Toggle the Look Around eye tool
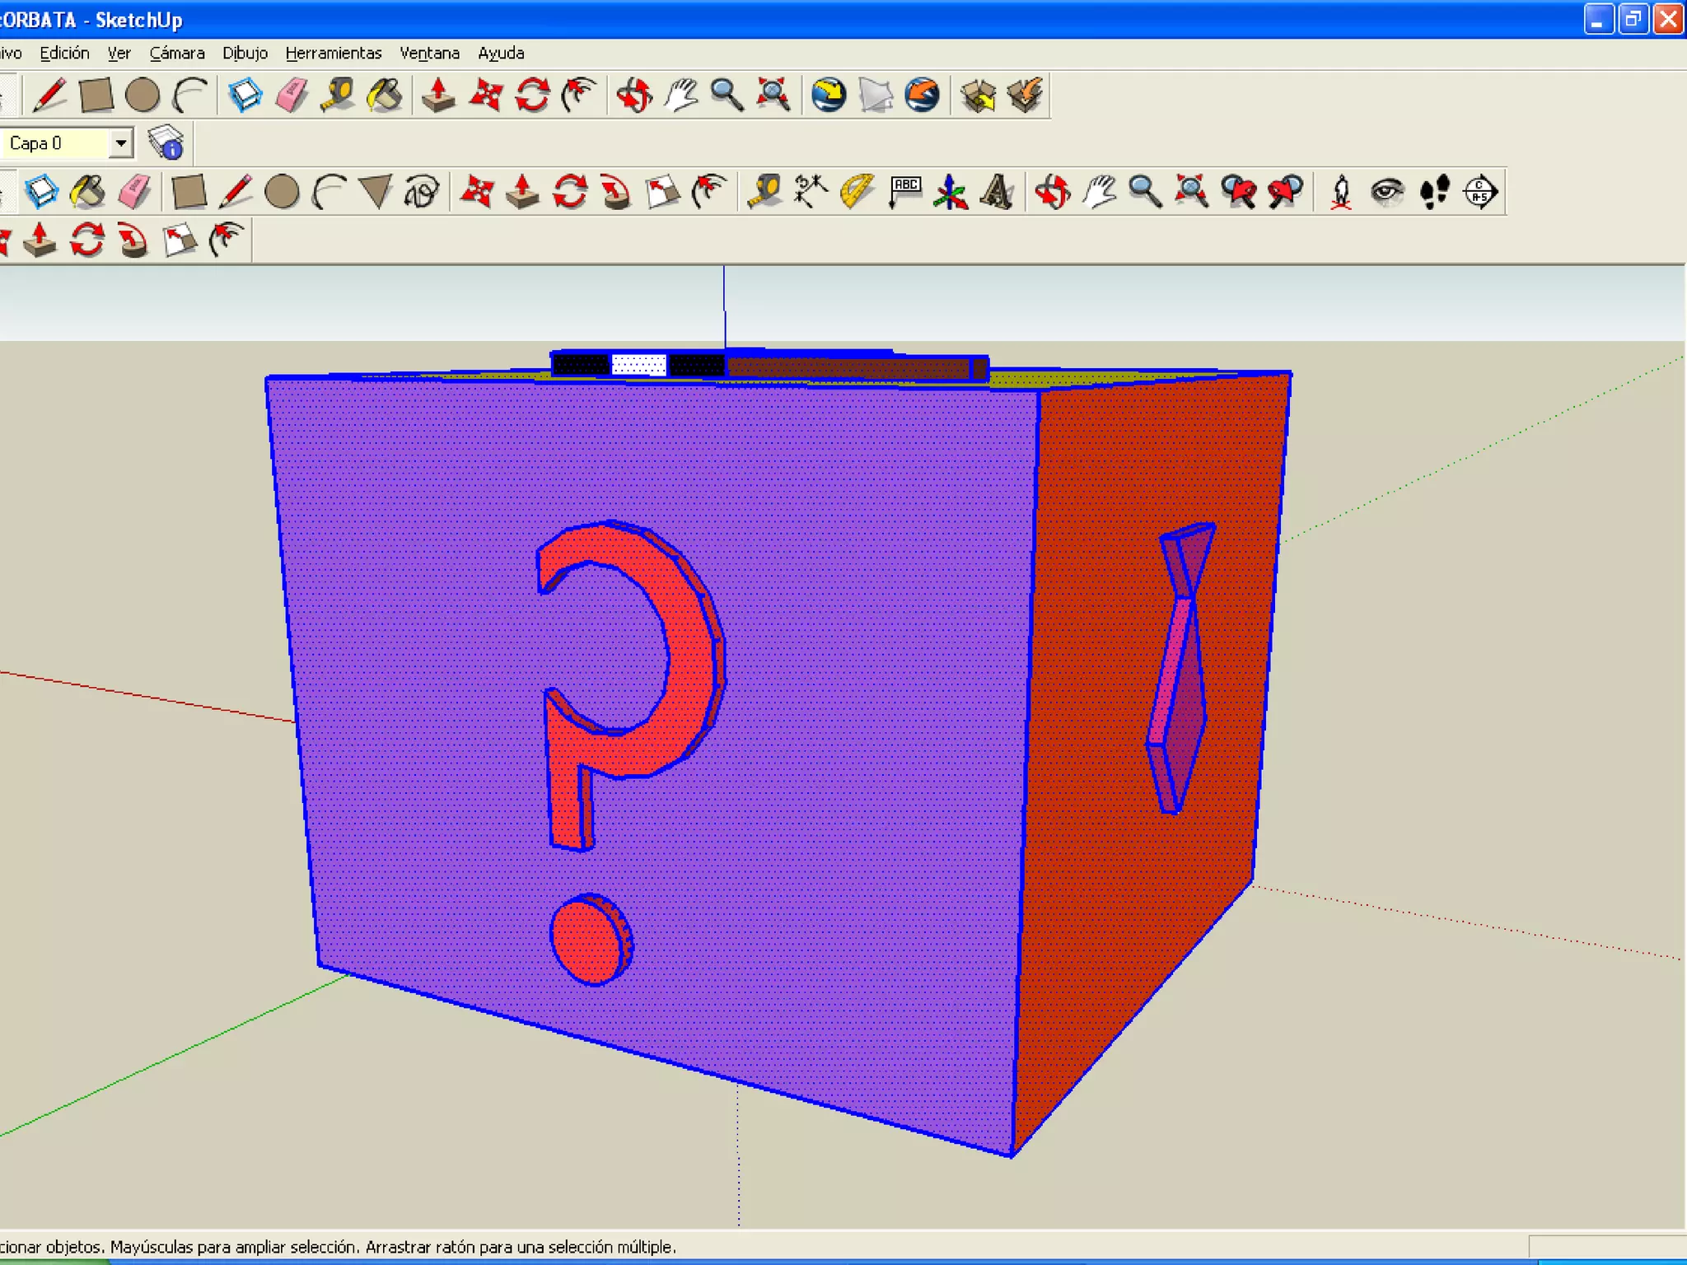The width and height of the screenshot is (1687, 1265). pos(1387,192)
